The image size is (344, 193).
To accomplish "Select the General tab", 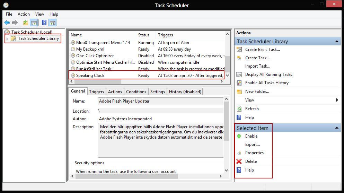I will [x=78, y=91].
